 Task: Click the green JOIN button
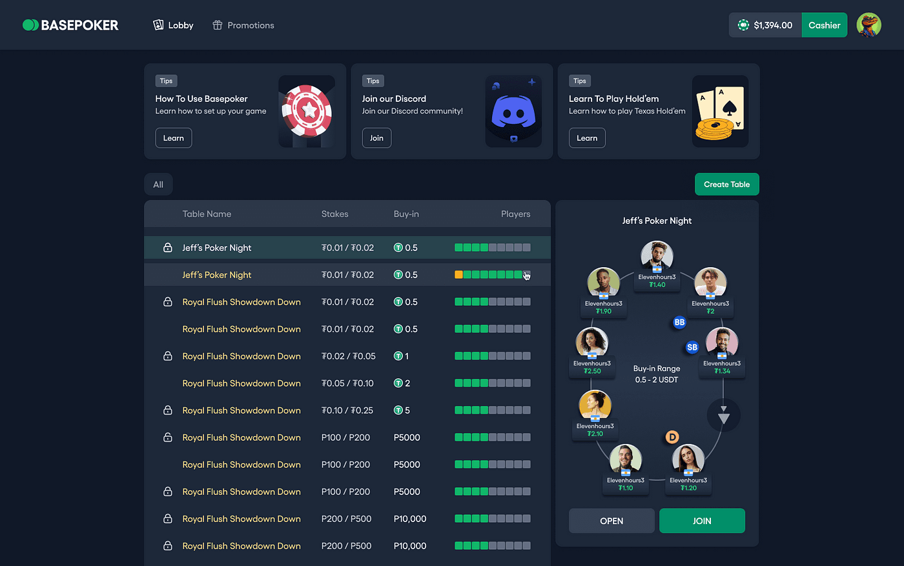pos(702,521)
